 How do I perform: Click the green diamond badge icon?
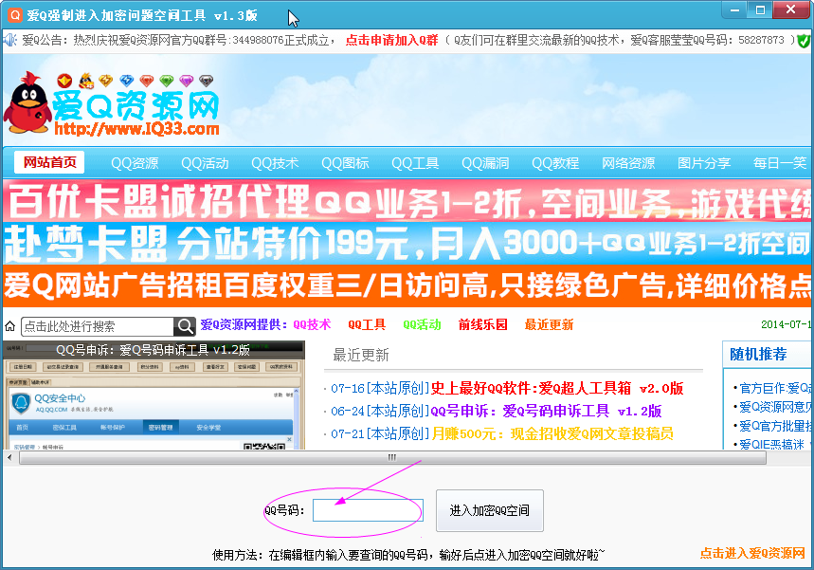pos(167,81)
